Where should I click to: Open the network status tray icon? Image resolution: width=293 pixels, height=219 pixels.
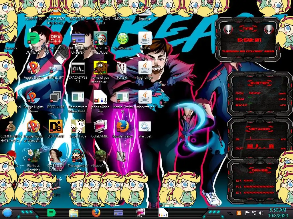[254, 213]
